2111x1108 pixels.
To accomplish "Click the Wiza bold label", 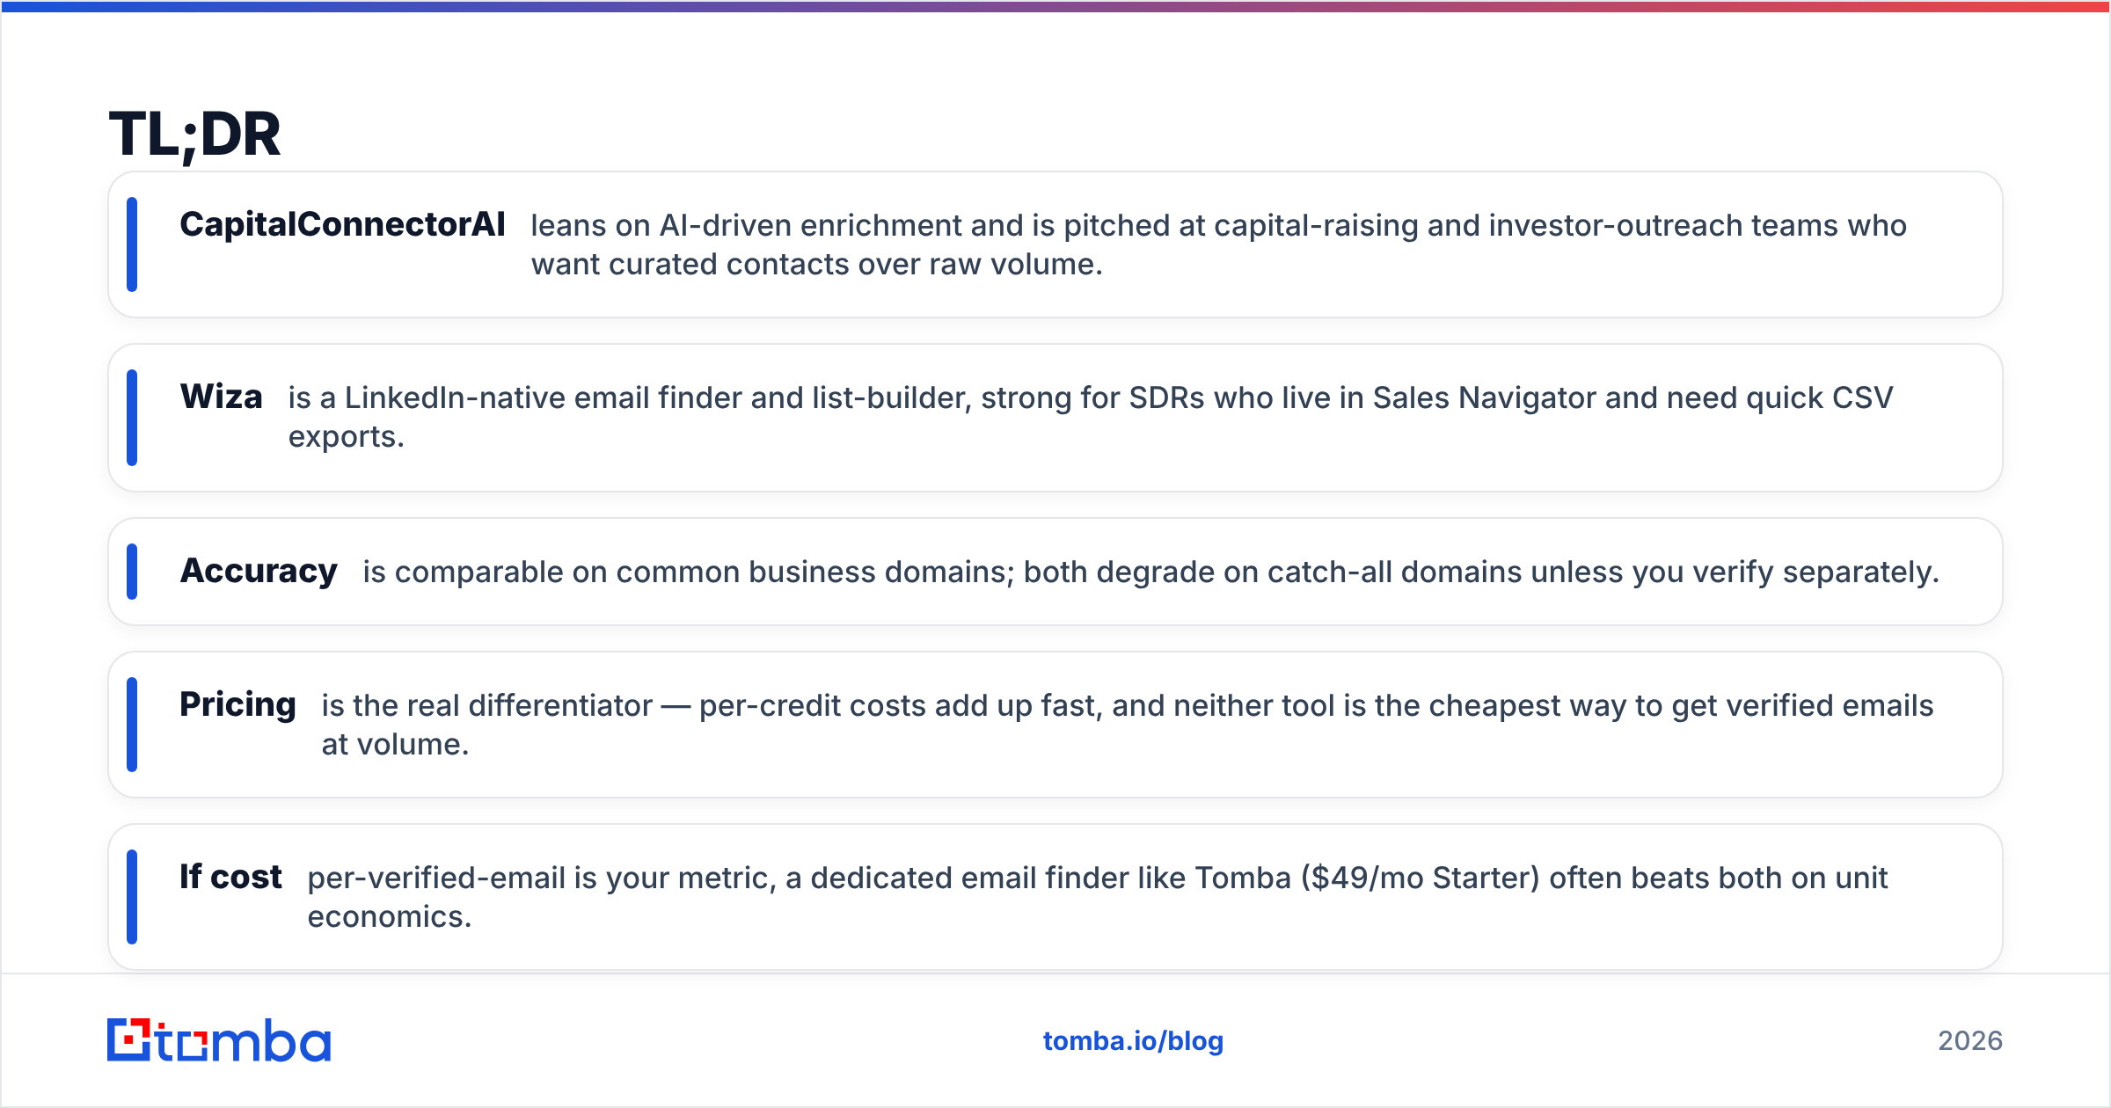I will coord(222,397).
